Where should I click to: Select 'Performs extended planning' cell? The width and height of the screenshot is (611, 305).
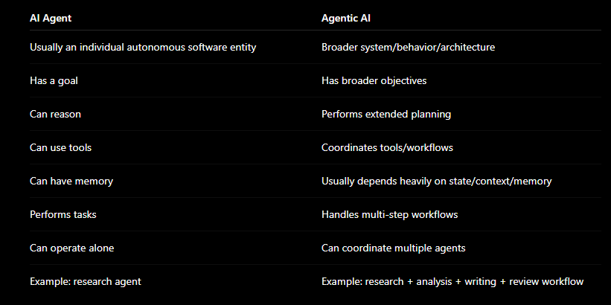click(x=386, y=114)
